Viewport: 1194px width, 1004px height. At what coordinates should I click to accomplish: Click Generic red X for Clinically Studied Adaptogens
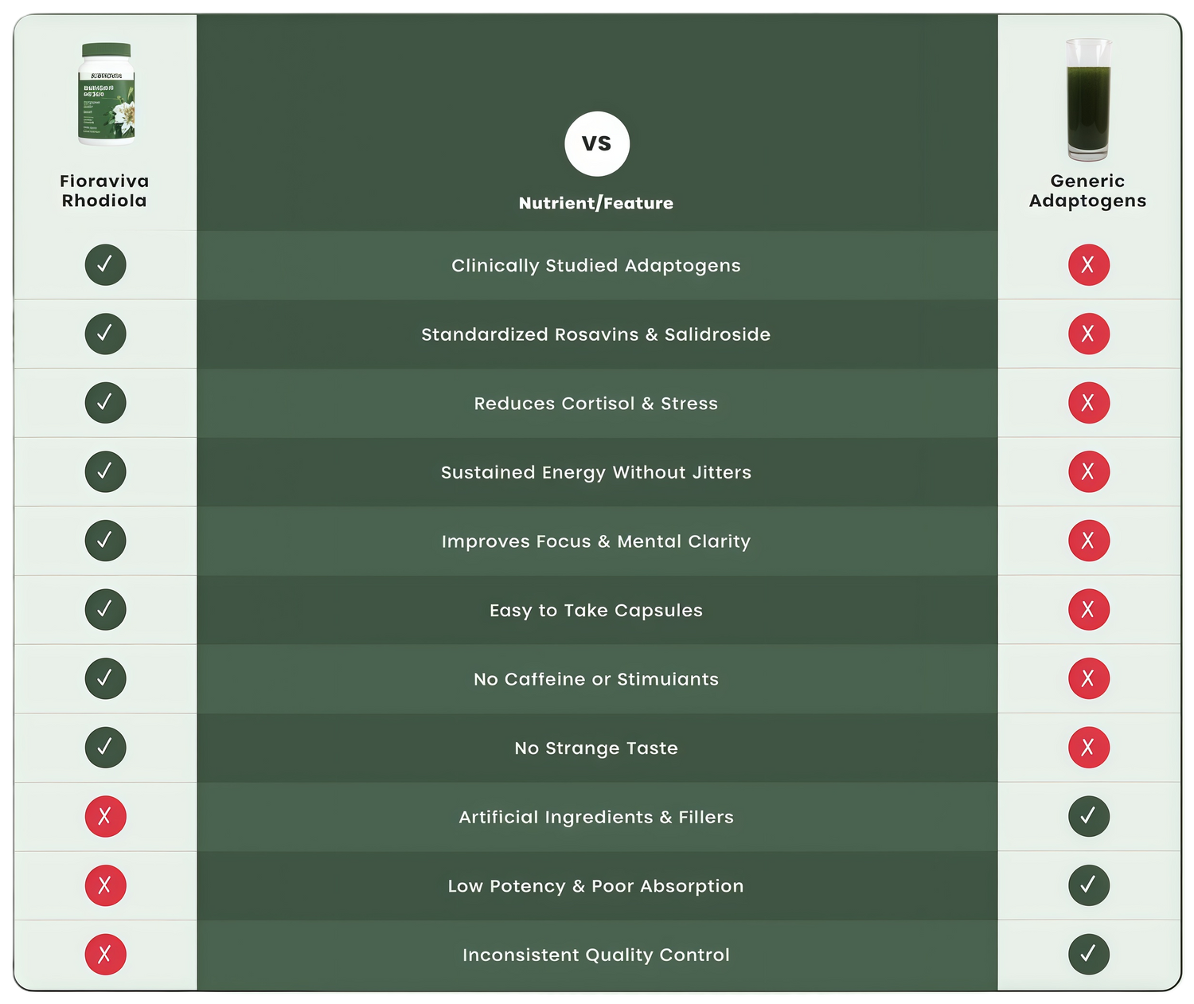point(1088,265)
